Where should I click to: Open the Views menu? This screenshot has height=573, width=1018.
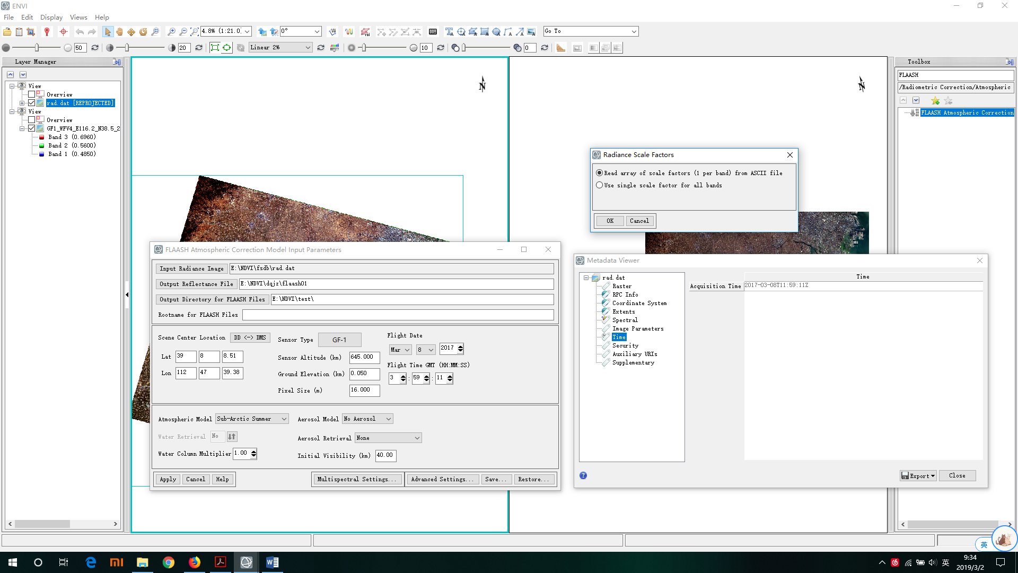(78, 18)
